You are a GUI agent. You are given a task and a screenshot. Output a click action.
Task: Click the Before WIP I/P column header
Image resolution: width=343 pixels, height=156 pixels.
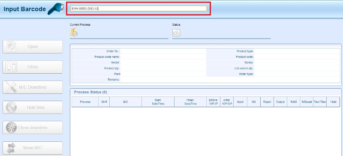[213, 102]
